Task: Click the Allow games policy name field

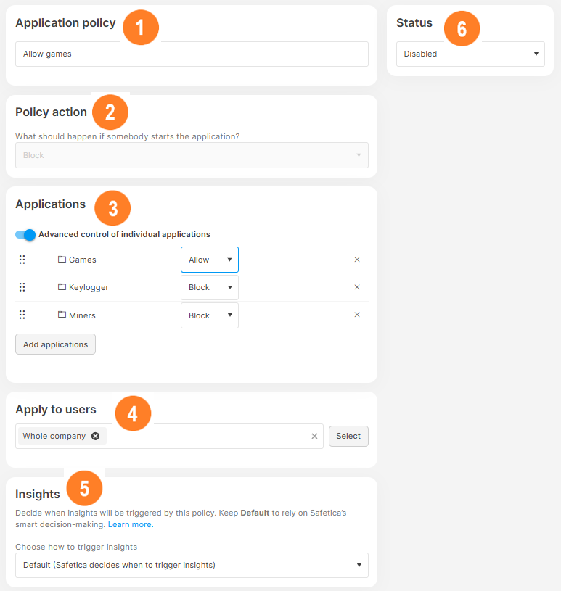Action: pos(192,54)
